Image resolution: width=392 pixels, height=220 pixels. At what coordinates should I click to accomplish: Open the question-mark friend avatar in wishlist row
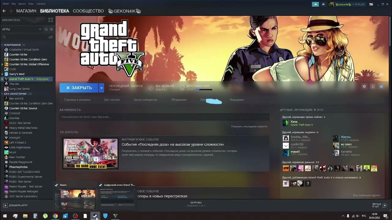(x=308, y=183)
